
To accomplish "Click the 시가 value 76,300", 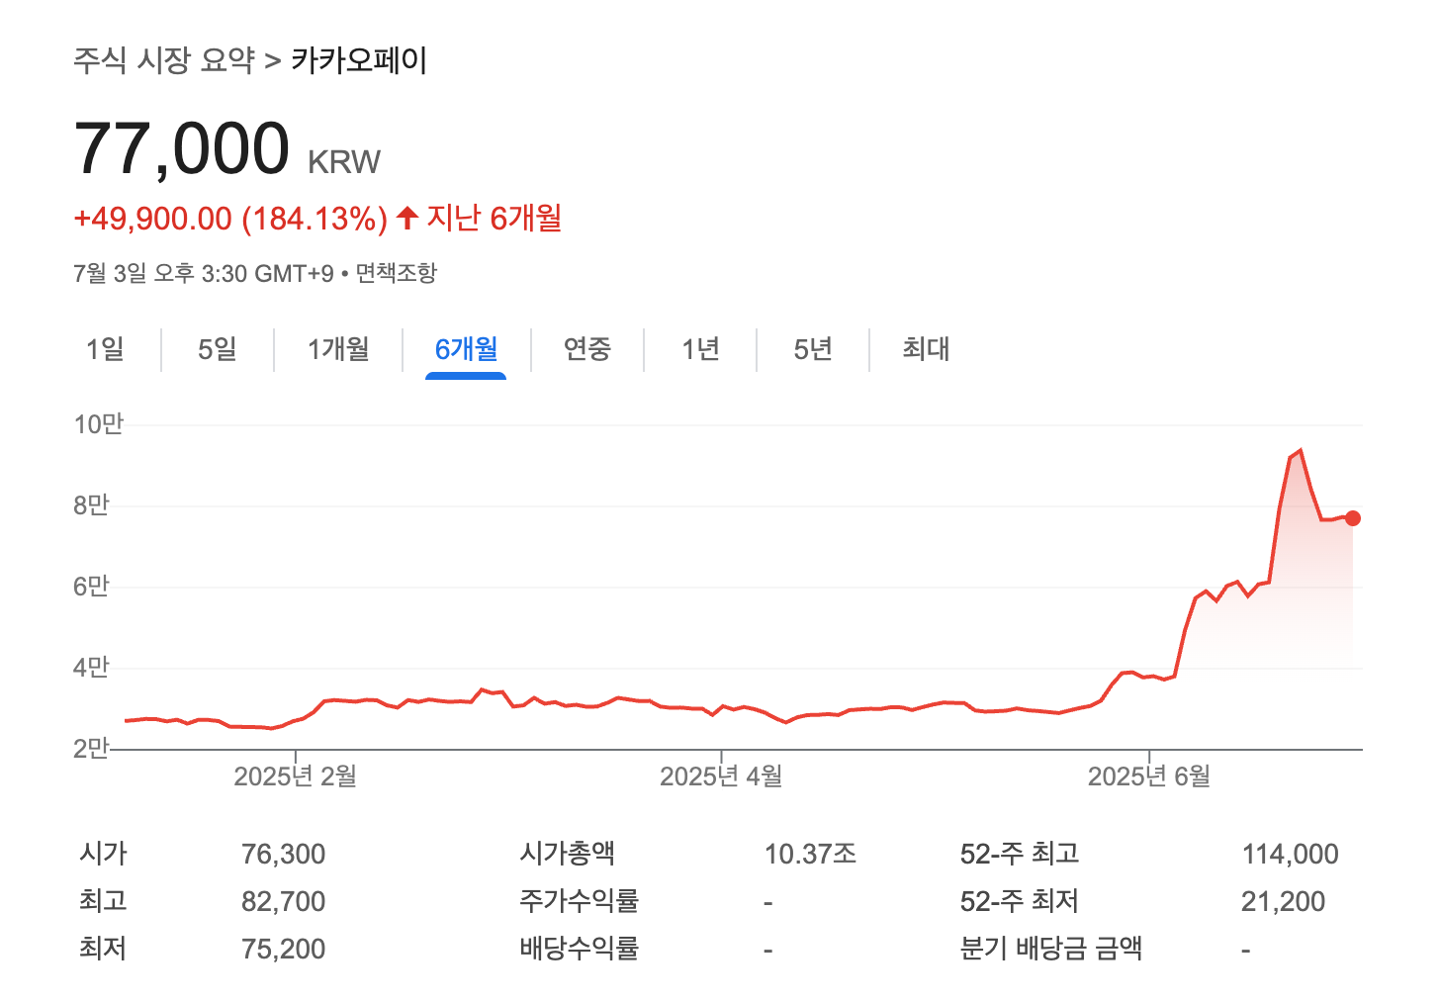I will pos(284,855).
